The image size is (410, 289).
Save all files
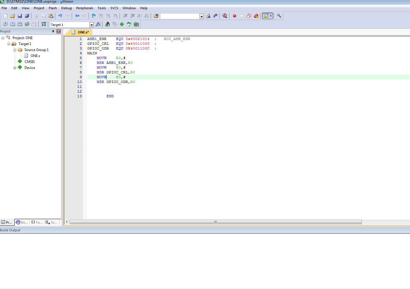(27, 16)
